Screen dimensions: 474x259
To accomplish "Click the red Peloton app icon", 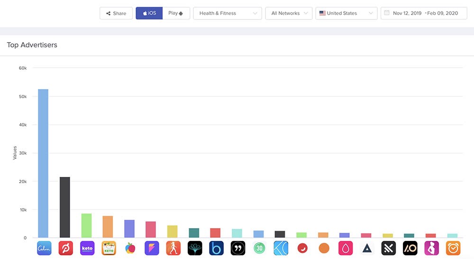I will (x=65, y=248).
